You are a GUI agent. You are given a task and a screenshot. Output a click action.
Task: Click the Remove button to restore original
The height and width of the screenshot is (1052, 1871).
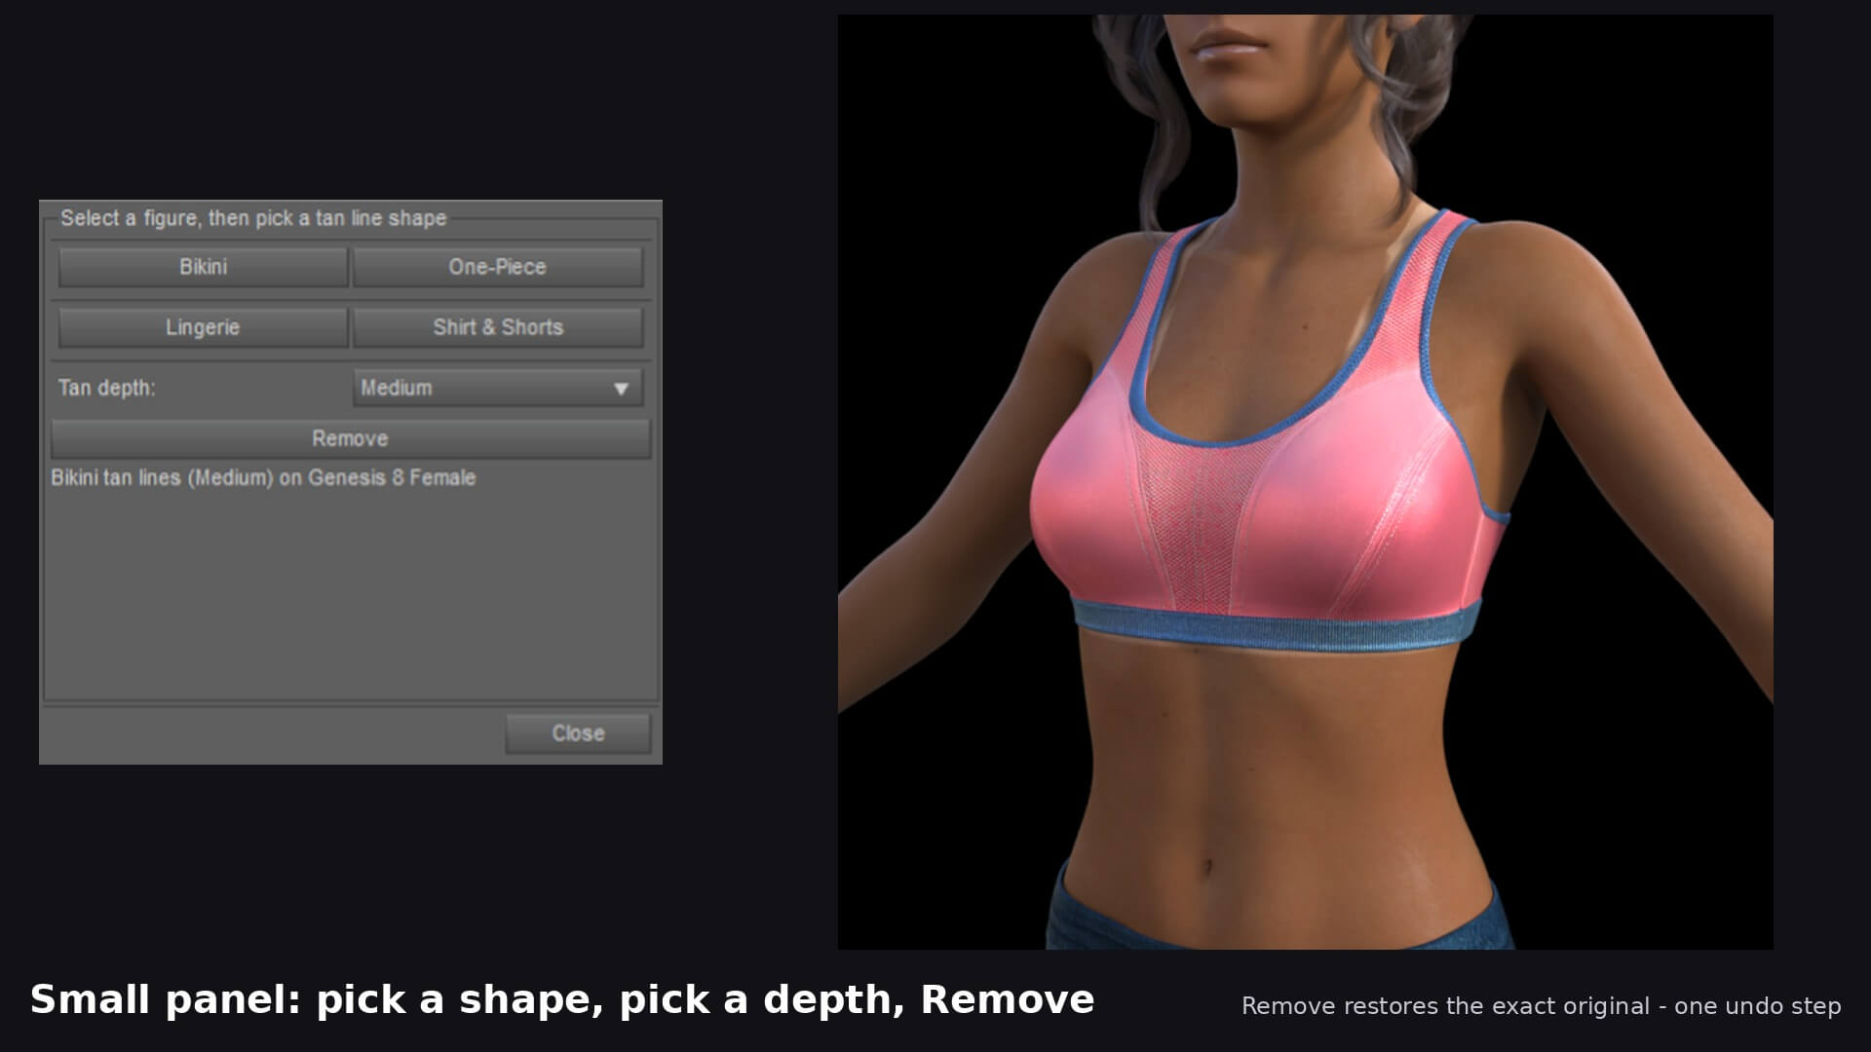(x=350, y=438)
